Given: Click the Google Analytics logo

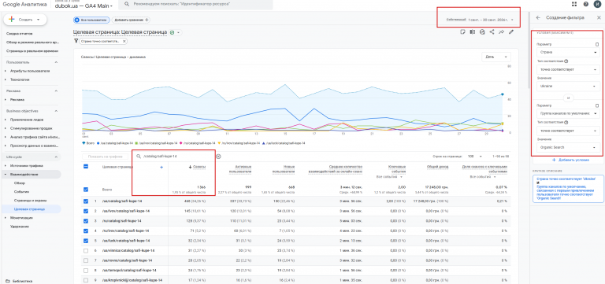Looking at the screenshot, I should click(x=24, y=4).
